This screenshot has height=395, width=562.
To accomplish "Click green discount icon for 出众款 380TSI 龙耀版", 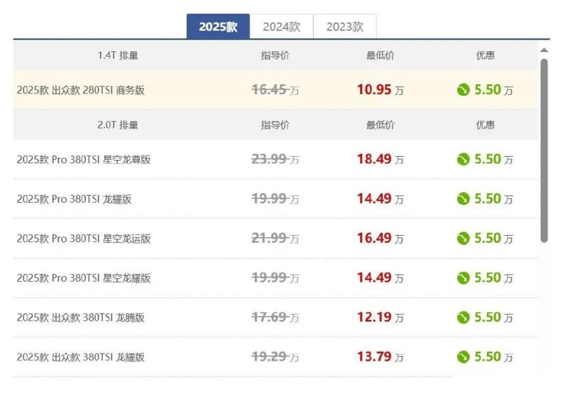I will pyautogui.click(x=463, y=357).
